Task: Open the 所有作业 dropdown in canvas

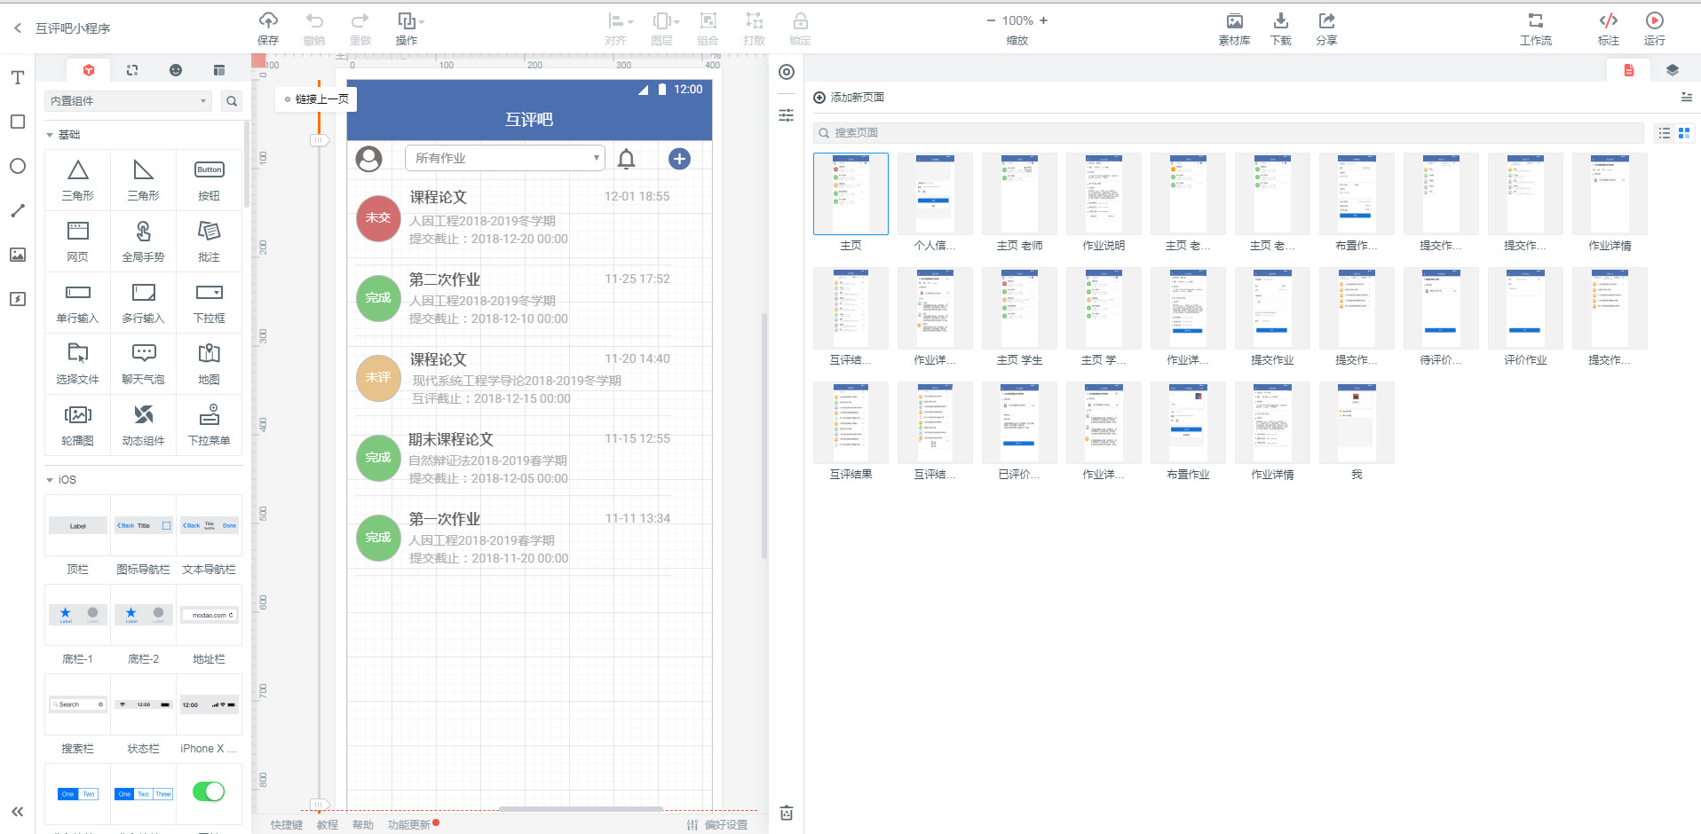Action: click(x=505, y=158)
